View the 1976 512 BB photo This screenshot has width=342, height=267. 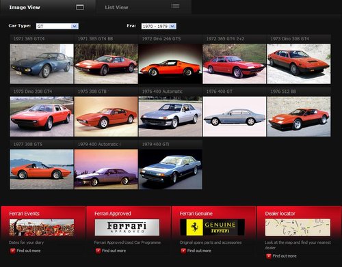299,117
